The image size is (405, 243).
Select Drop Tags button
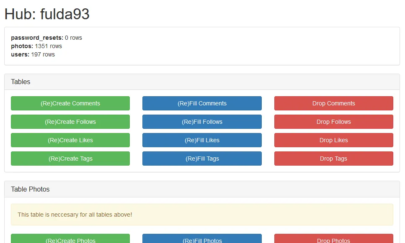334,159
